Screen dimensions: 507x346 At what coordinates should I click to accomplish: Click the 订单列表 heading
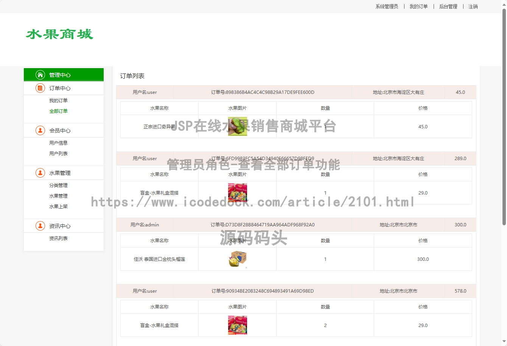tap(132, 76)
